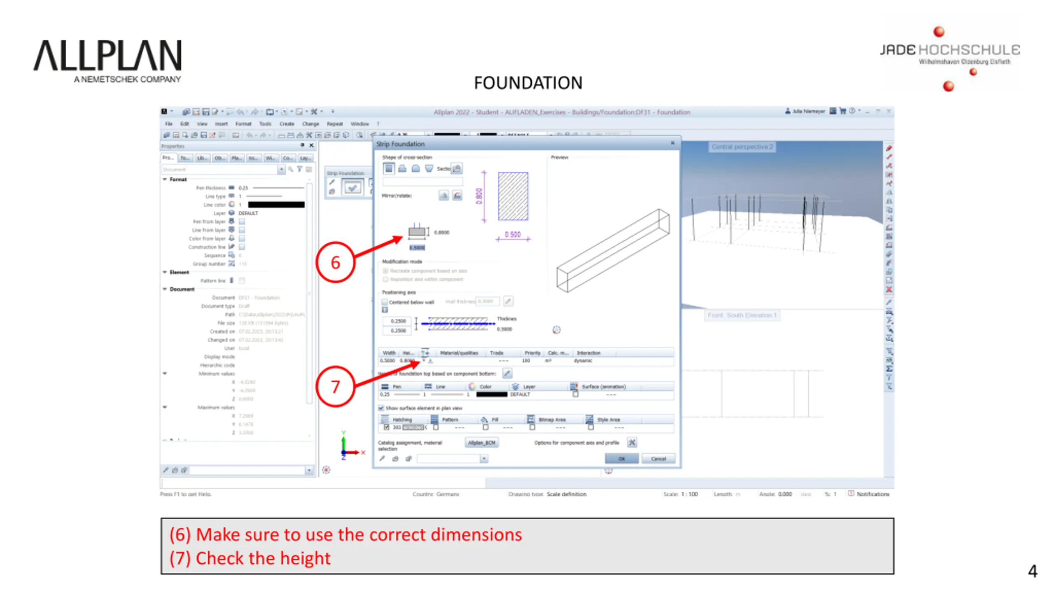This screenshot has width=1054, height=593.
Task: Click the Pen column icon
Action: click(385, 387)
